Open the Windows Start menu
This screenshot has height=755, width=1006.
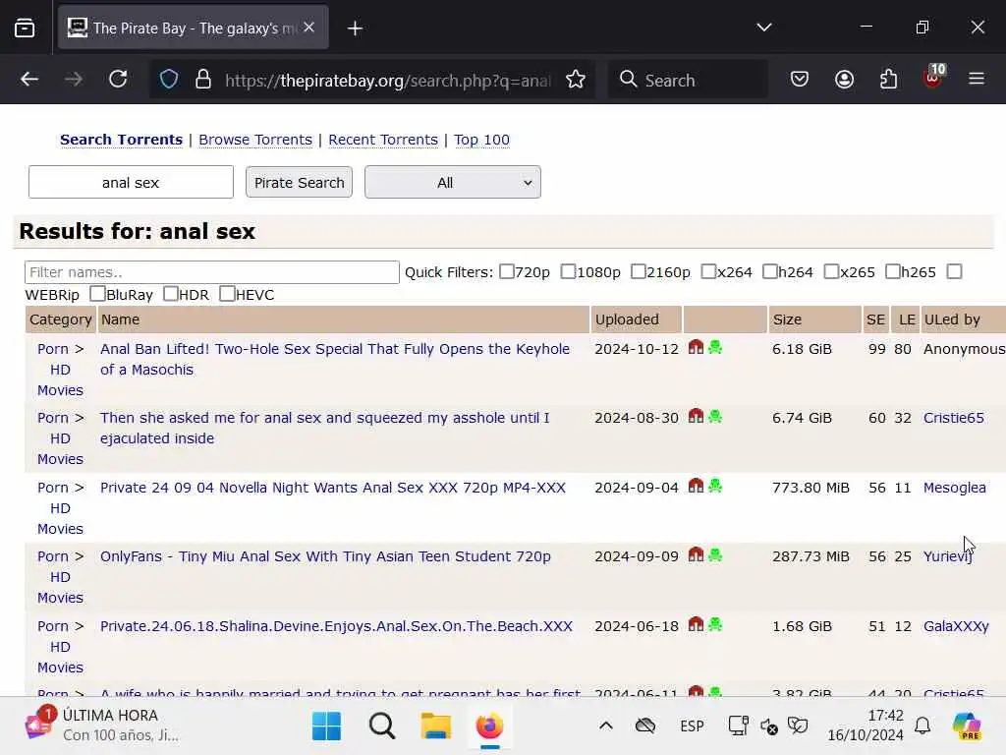coord(326,726)
